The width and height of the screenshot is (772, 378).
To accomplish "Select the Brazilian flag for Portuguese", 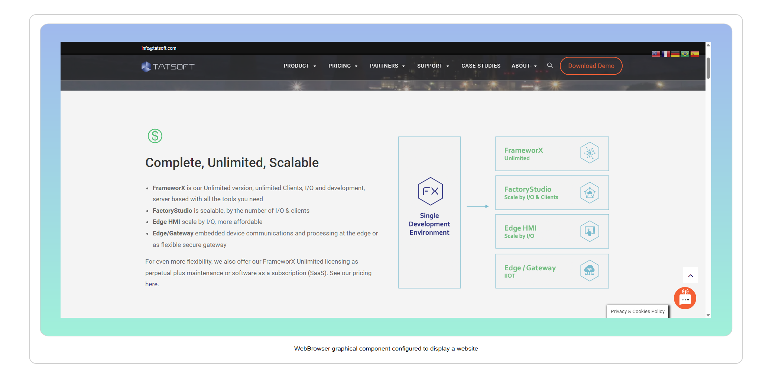I will (x=685, y=54).
